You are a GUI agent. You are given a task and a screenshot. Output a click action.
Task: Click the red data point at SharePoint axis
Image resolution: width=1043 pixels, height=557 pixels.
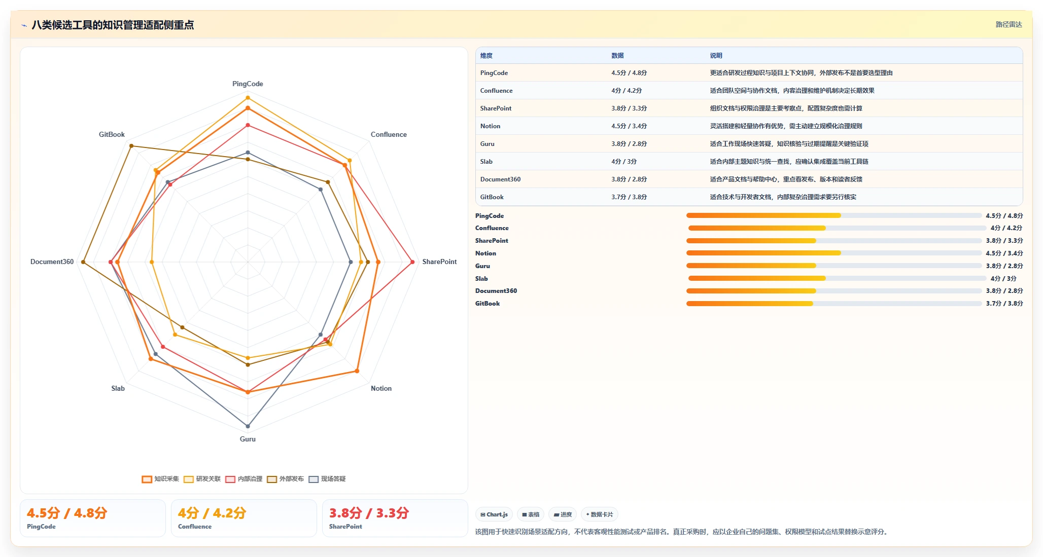coord(412,262)
